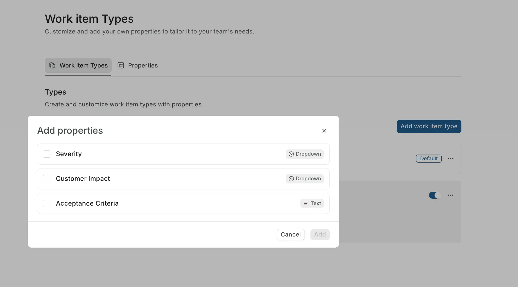Open the Dropdown type badge for Severity
This screenshot has width=518, height=287.
(x=305, y=154)
